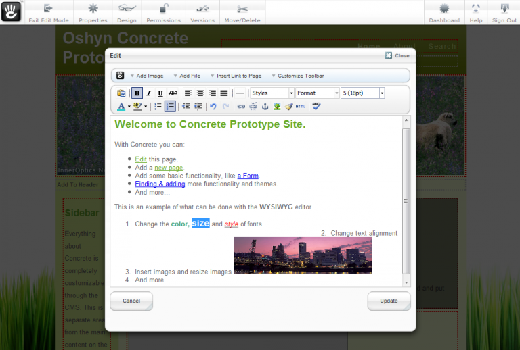Apply the background highlight color
Viewport: 520px width, 350px height.
tap(137, 107)
